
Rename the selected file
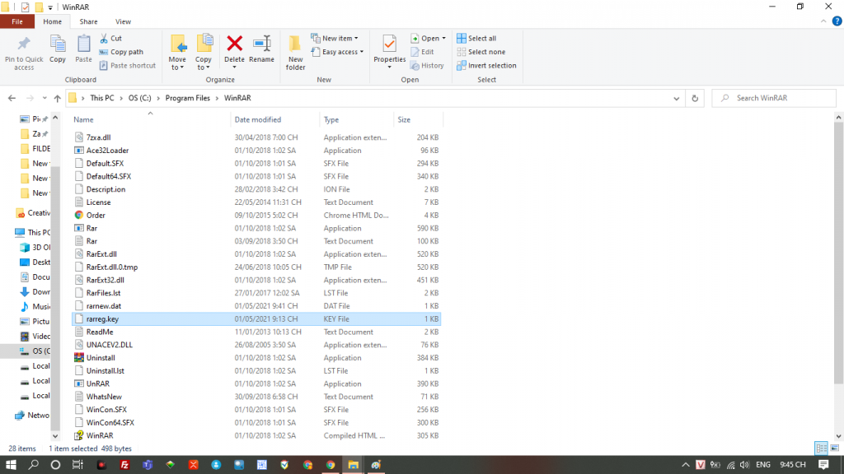pos(261,49)
